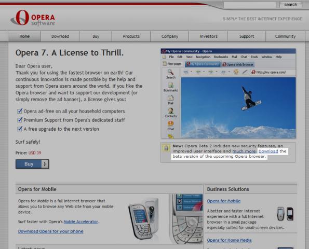Click the 'Surf safely!' text
The width and height of the screenshot is (309, 249).
[x=28, y=142]
